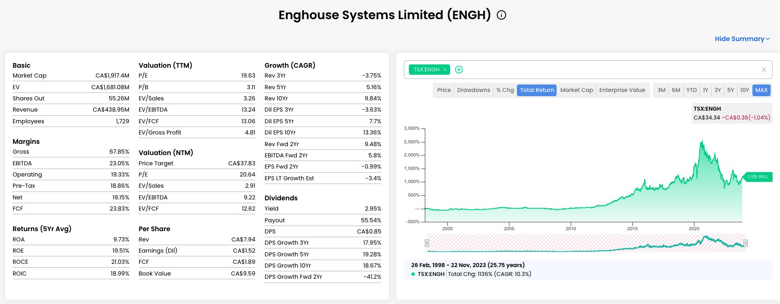Viewport: 780px width, 304px height.
Task: Set chart range to 3Y
Action: [718, 90]
